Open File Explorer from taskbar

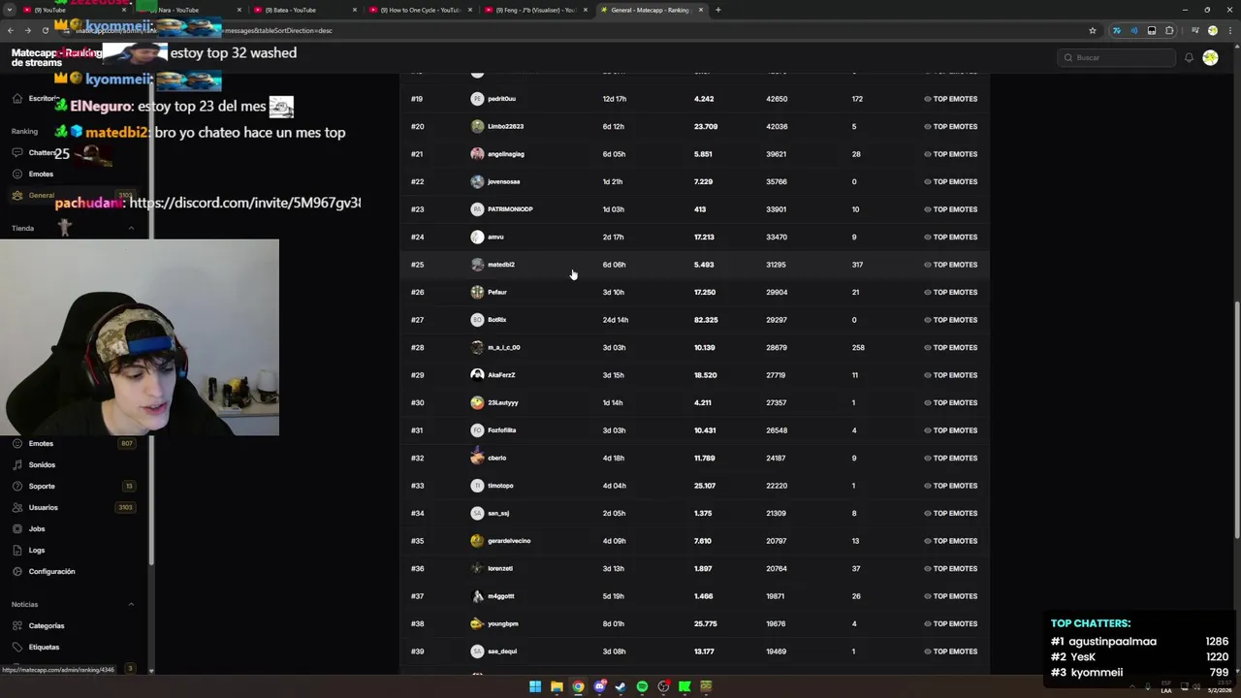[557, 686]
